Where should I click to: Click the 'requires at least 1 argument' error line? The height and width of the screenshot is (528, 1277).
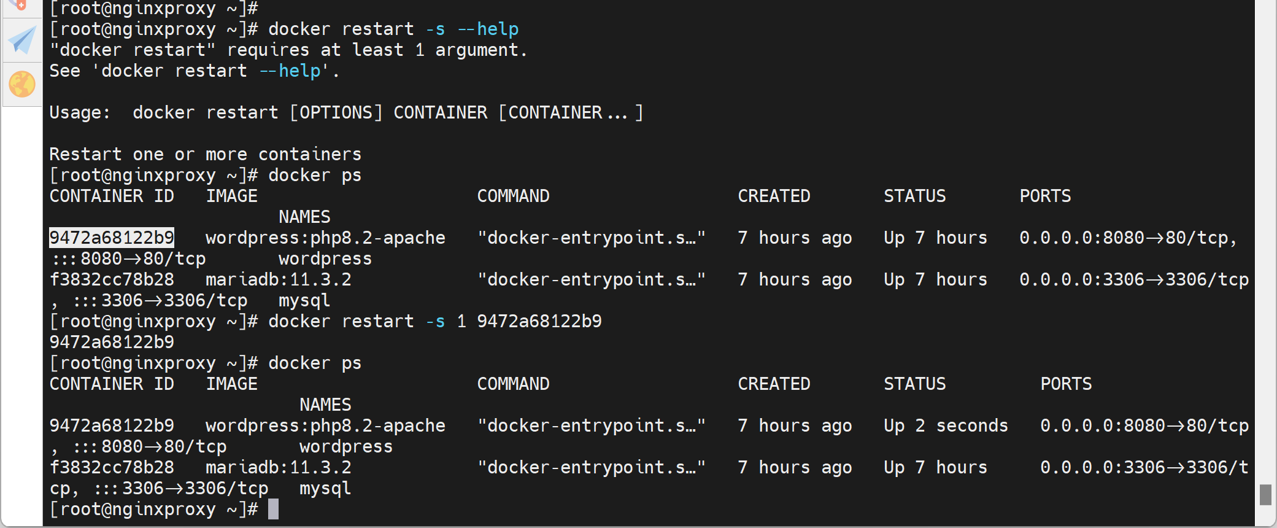tap(288, 50)
